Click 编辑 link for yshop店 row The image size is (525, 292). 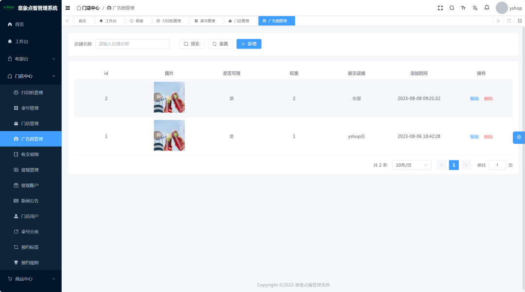tap(474, 137)
